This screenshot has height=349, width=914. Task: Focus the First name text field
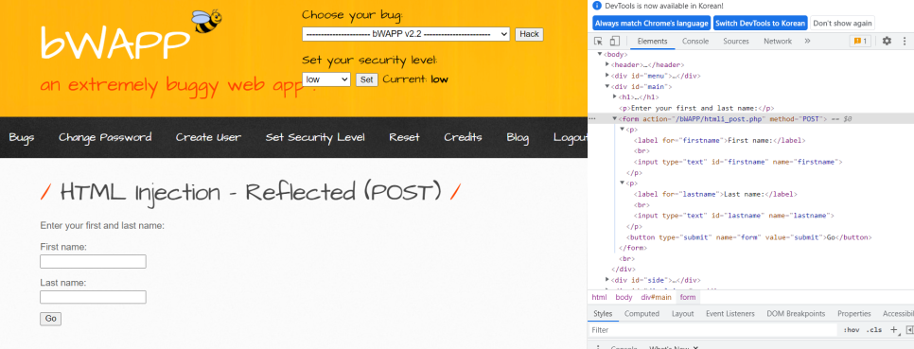point(93,262)
